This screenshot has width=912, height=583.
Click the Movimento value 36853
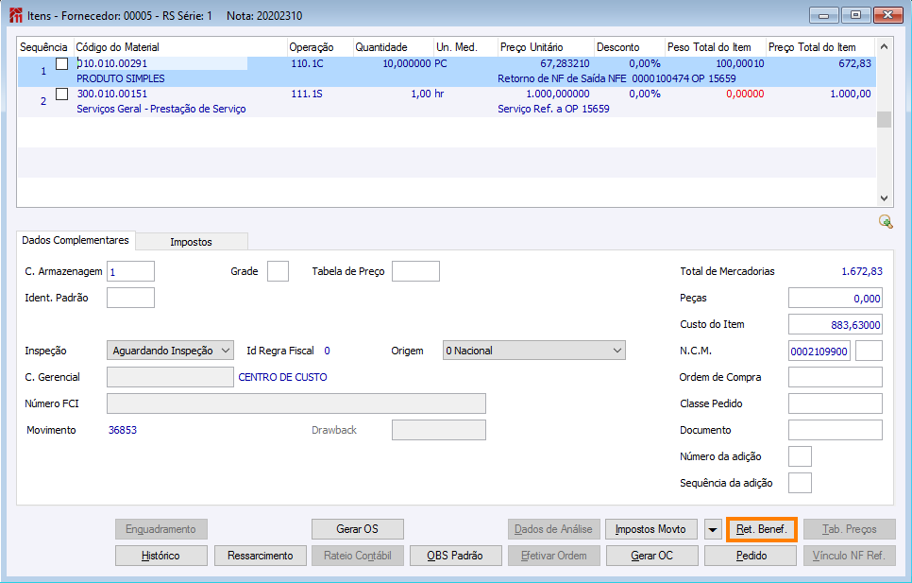click(123, 430)
